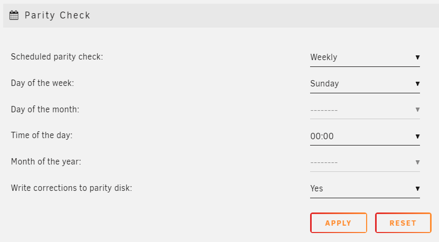This screenshot has width=439, height=242.
Task: Click the calendar icon beside Parity Check
Action: pos(14,15)
